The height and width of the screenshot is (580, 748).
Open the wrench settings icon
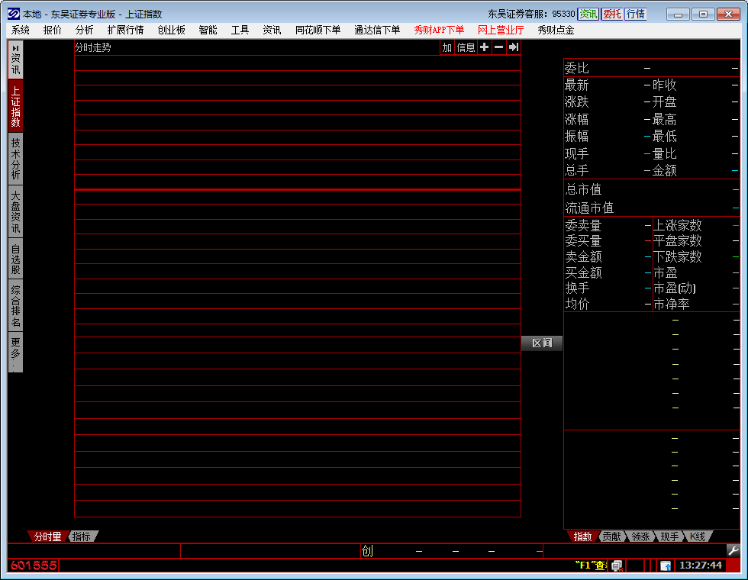733,550
